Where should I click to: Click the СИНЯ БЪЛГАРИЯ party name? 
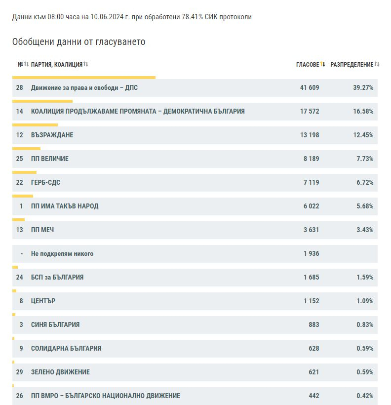(55, 324)
